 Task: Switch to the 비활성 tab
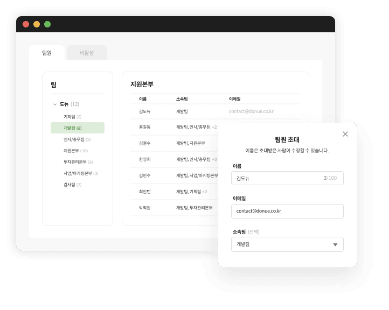[x=86, y=53]
